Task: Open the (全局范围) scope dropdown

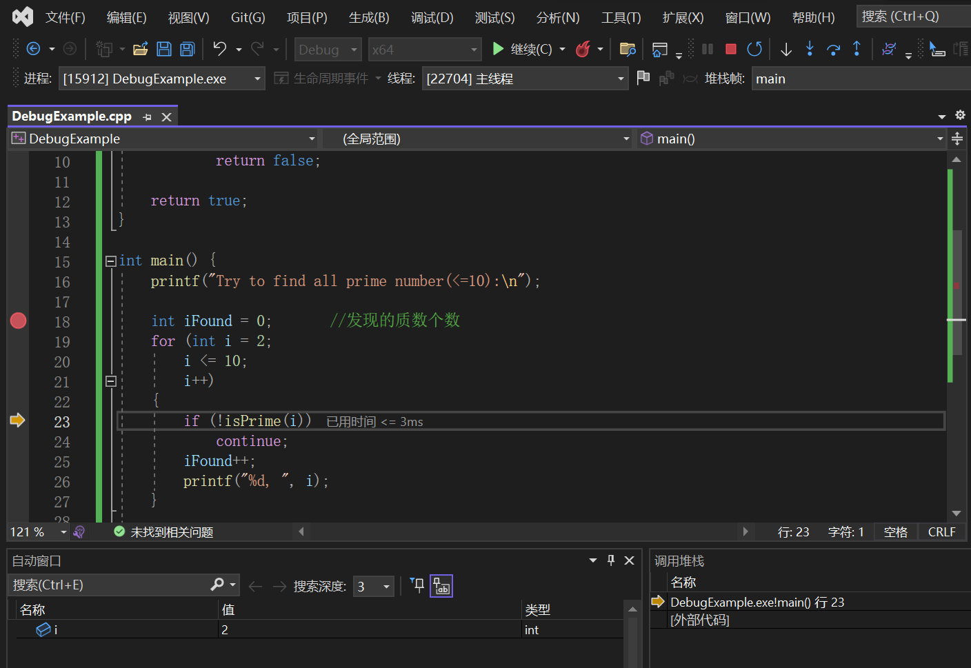Action: pyautogui.click(x=477, y=139)
